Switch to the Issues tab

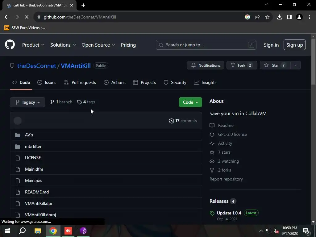[x=47, y=82]
